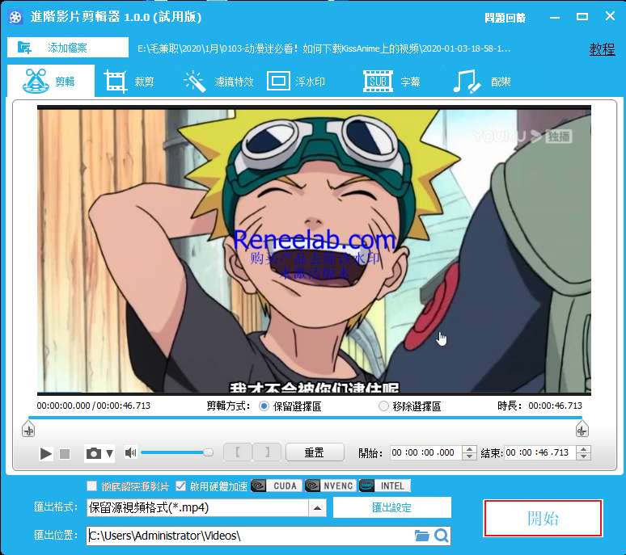The image size is (626, 555).
Task: Open the 裁剪 crop tab
Action: pyautogui.click(x=129, y=82)
